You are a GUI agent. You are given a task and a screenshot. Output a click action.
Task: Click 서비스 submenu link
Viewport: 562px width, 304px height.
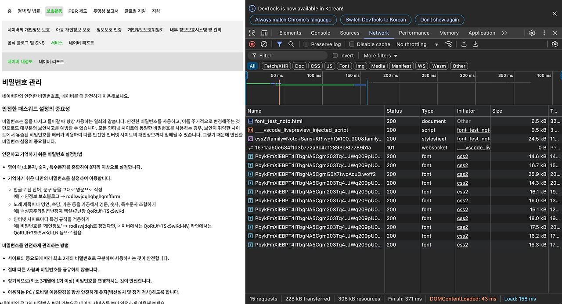click(57, 43)
